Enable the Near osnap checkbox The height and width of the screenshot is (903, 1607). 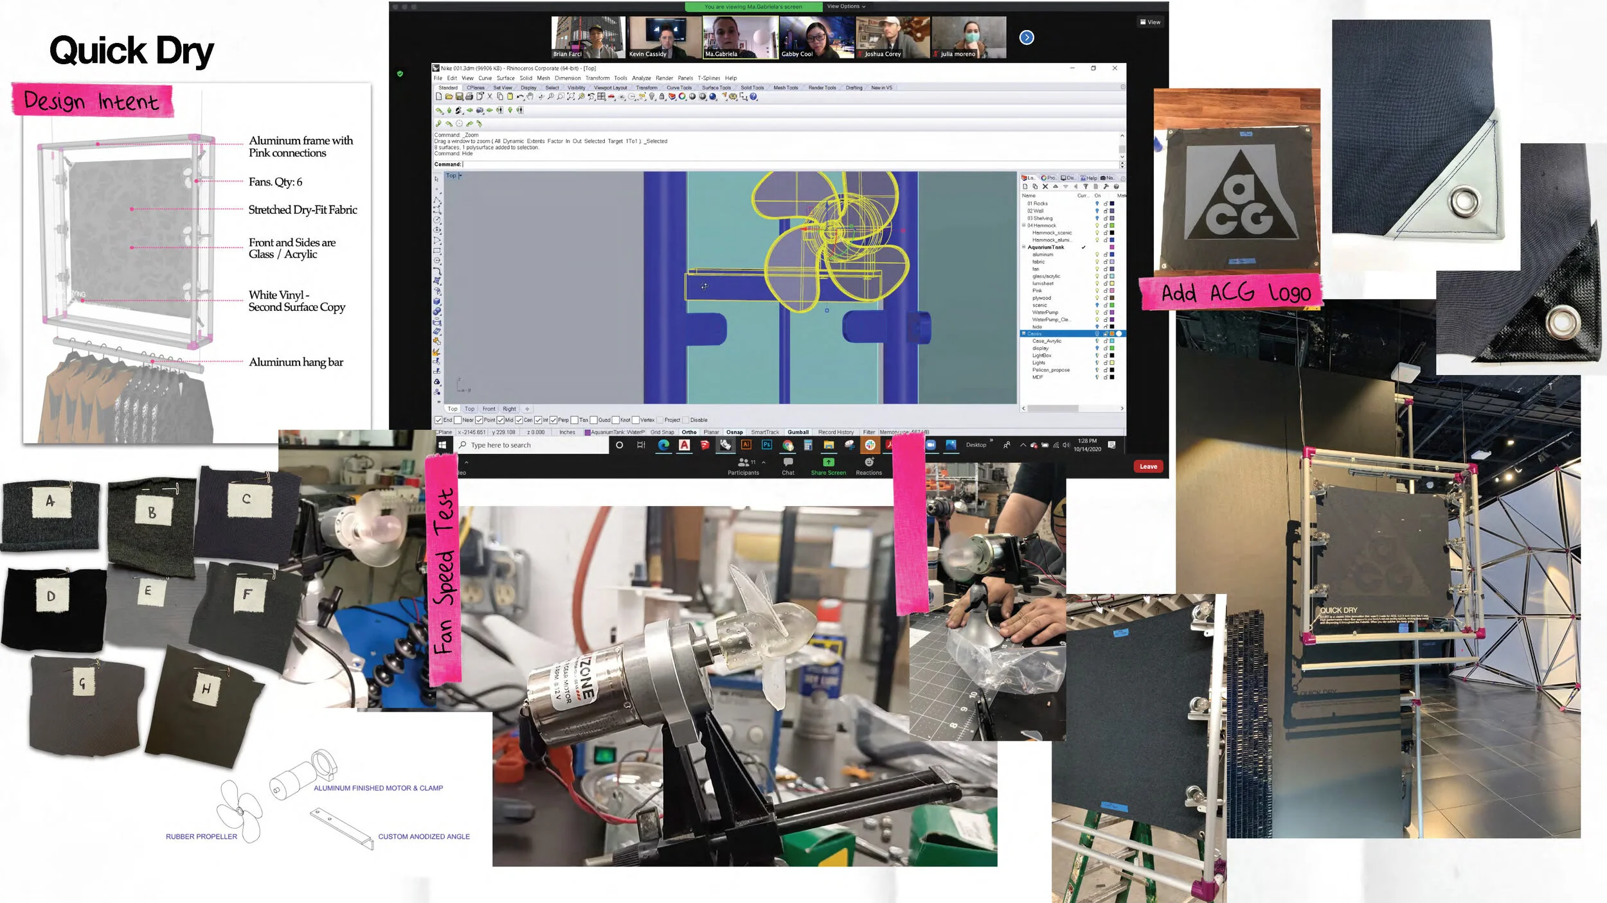tap(458, 420)
